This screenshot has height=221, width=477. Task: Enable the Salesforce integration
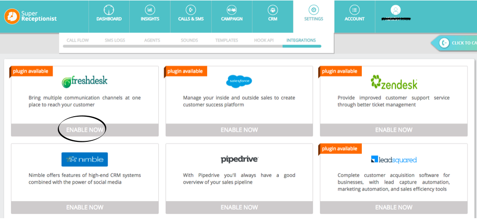point(239,129)
